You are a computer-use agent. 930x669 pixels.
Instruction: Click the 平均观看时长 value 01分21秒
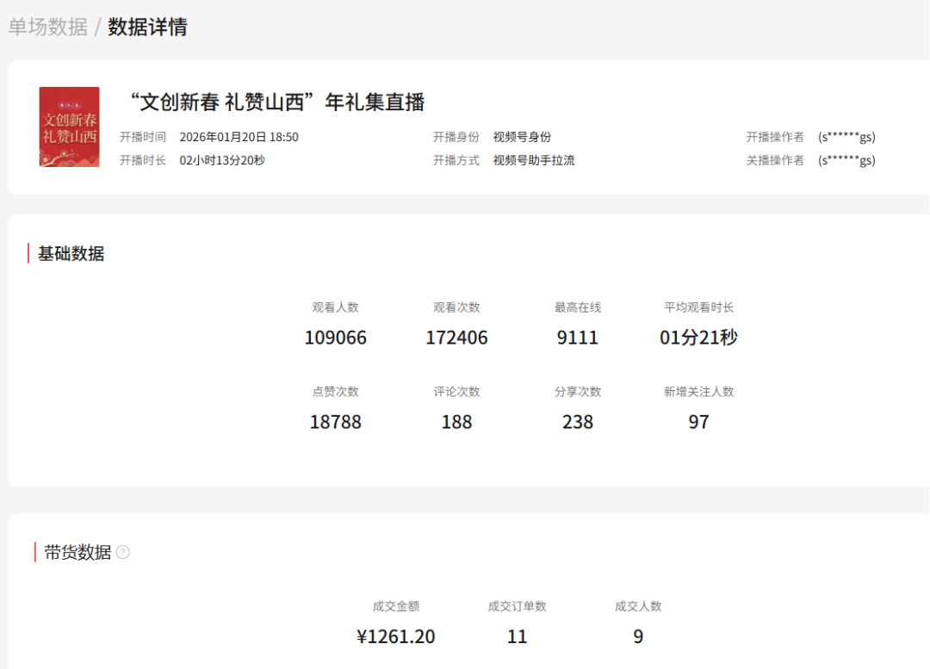[698, 338]
